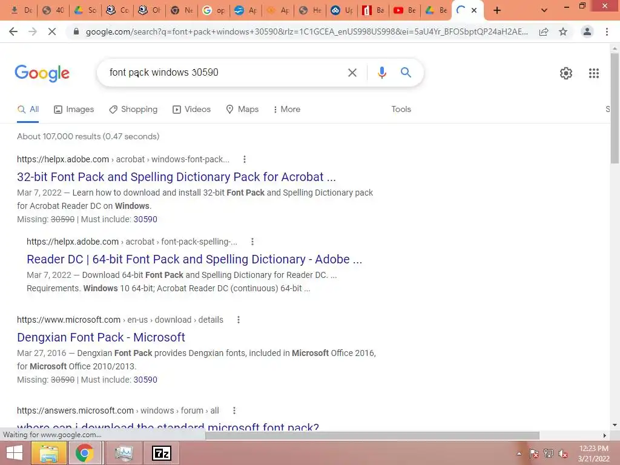View site info via lock icon
This screenshot has height=465, width=620.
click(x=76, y=31)
